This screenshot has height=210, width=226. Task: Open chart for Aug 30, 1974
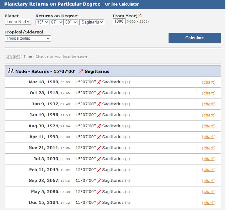[x=209, y=126]
